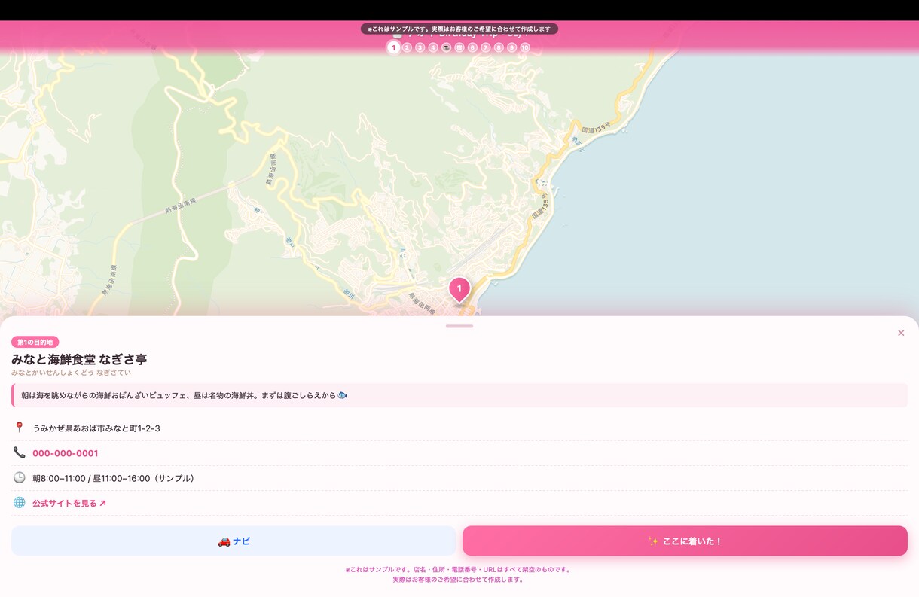The width and height of the screenshot is (919, 597).
Task: Click the sample disclaimer text at bottom
Action: (x=459, y=574)
